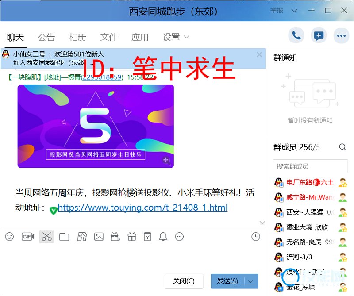
Task: Click member name 无名路-良辰
Action: point(304,242)
